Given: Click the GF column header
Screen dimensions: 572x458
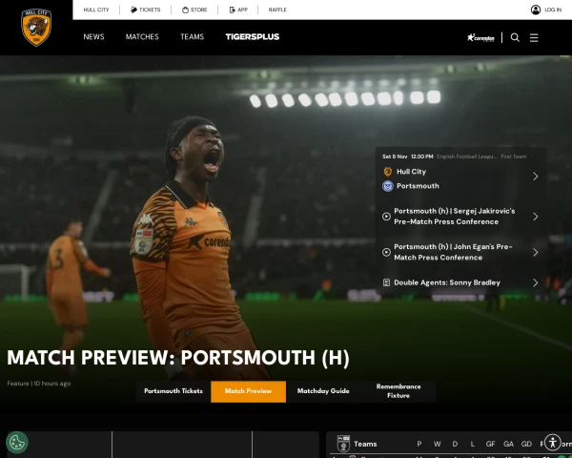Looking at the screenshot, I should tap(490, 444).
